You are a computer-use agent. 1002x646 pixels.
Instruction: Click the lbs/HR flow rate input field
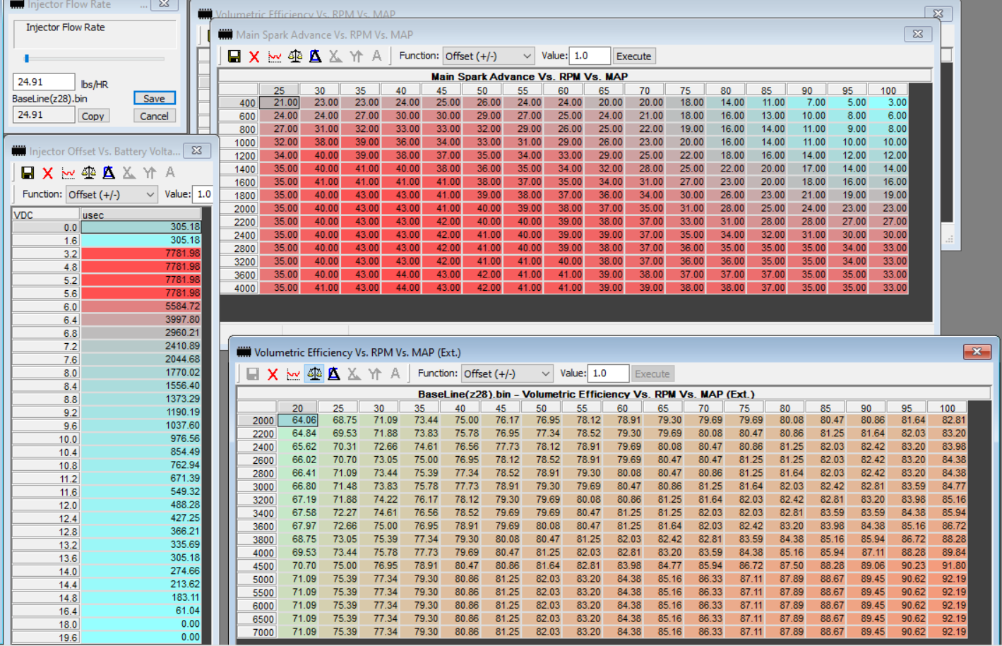pyautogui.click(x=43, y=82)
